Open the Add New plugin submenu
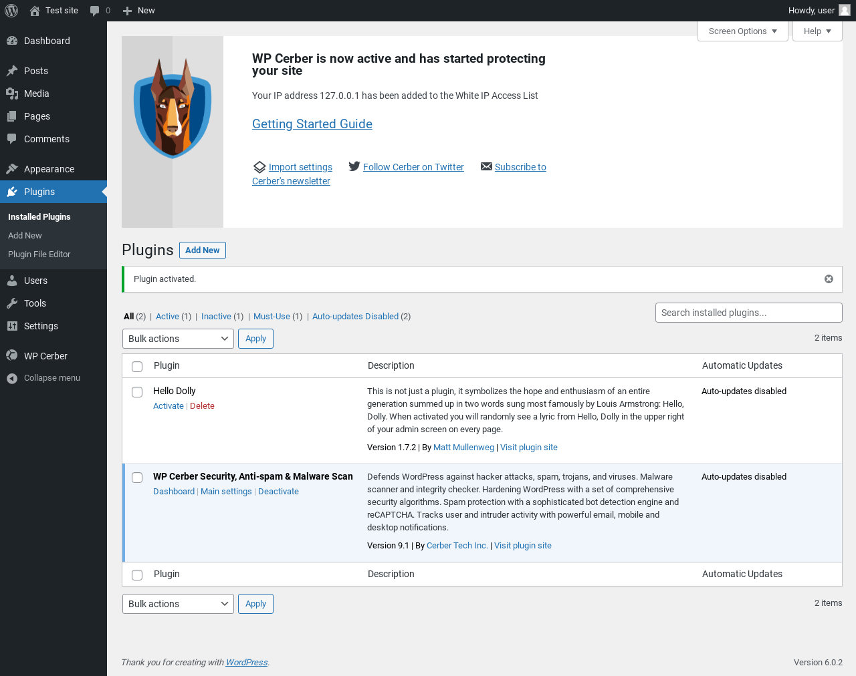This screenshot has height=676, width=856. [25, 236]
